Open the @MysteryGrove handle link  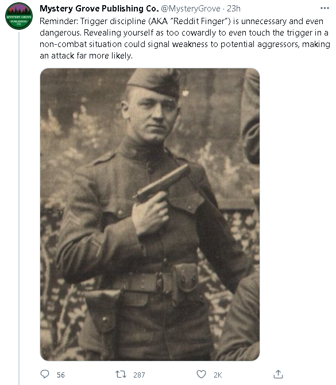pos(191,9)
